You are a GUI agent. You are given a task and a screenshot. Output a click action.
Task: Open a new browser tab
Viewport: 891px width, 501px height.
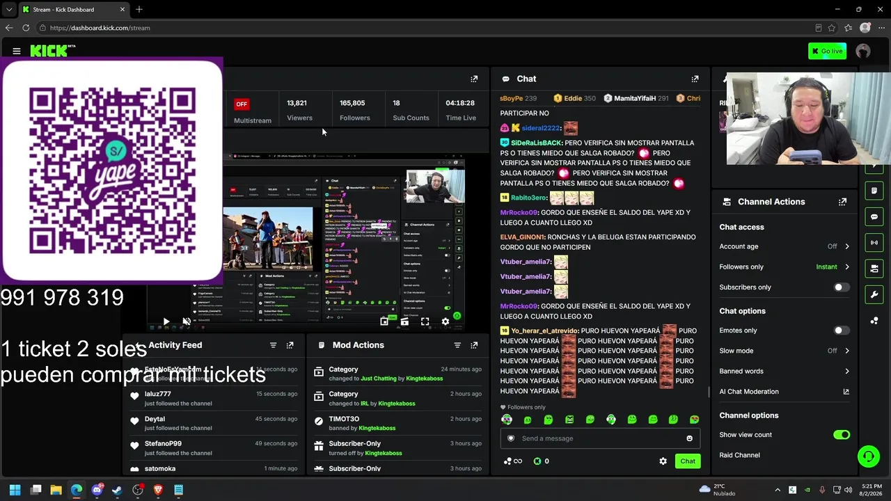point(139,10)
